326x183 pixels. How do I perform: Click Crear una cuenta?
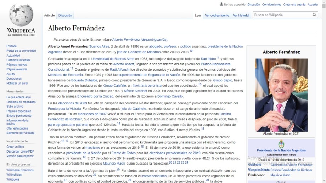pos(294,4)
